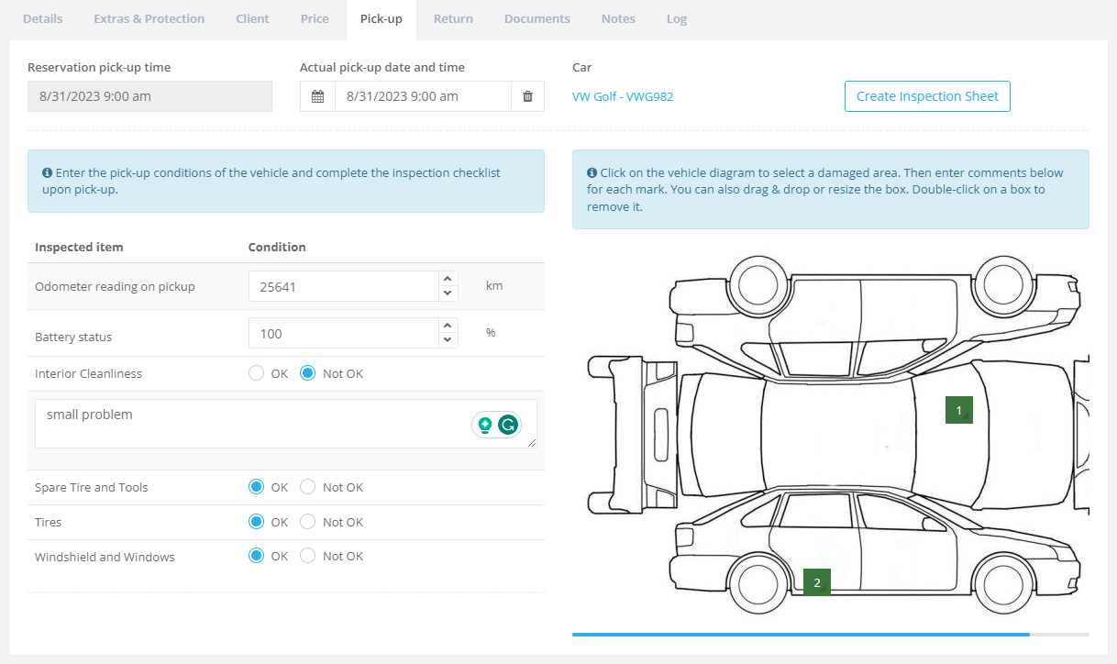Click the green Grammarly icon in comment box
Image resolution: width=1117 pixels, height=664 pixels.
(x=507, y=425)
